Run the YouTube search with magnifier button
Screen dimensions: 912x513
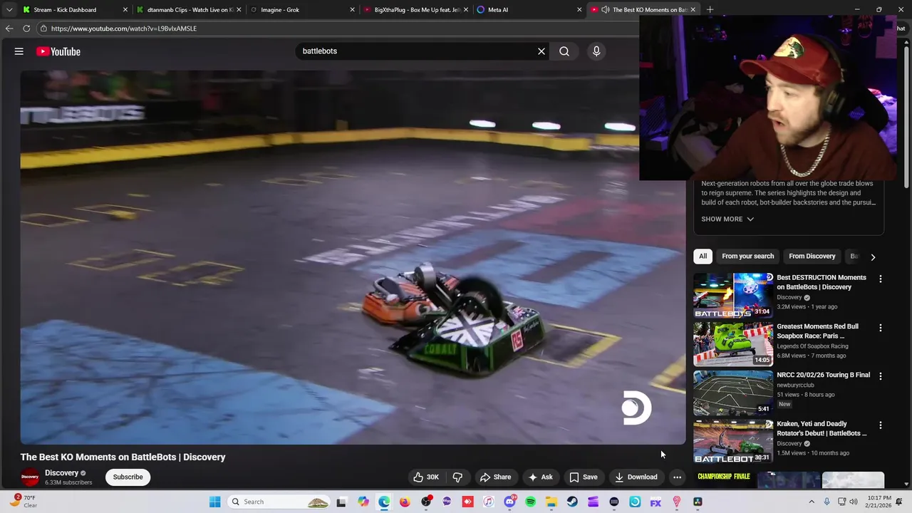tap(564, 51)
